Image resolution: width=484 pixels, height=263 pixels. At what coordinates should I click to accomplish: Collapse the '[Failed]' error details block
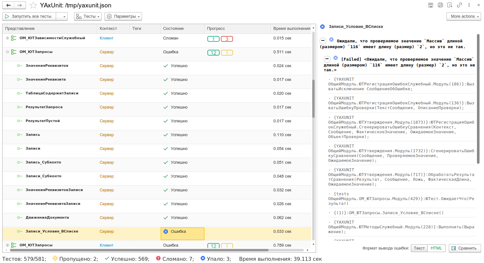point(327,59)
